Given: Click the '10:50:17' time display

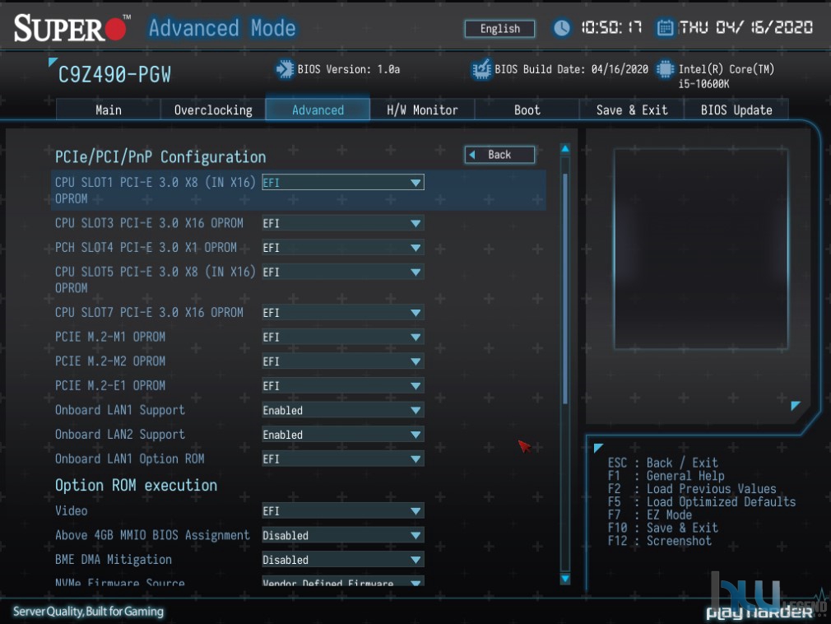Looking at the screenshot, I should 611,27.
